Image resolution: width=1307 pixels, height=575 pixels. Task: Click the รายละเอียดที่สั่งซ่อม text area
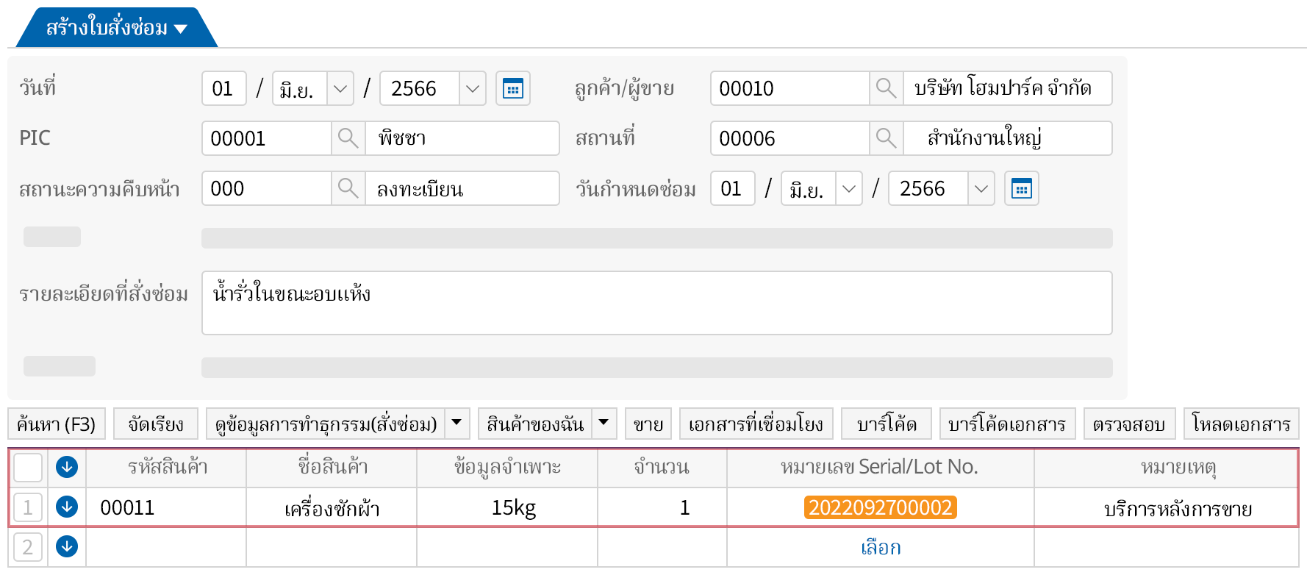tap(656, 303)
